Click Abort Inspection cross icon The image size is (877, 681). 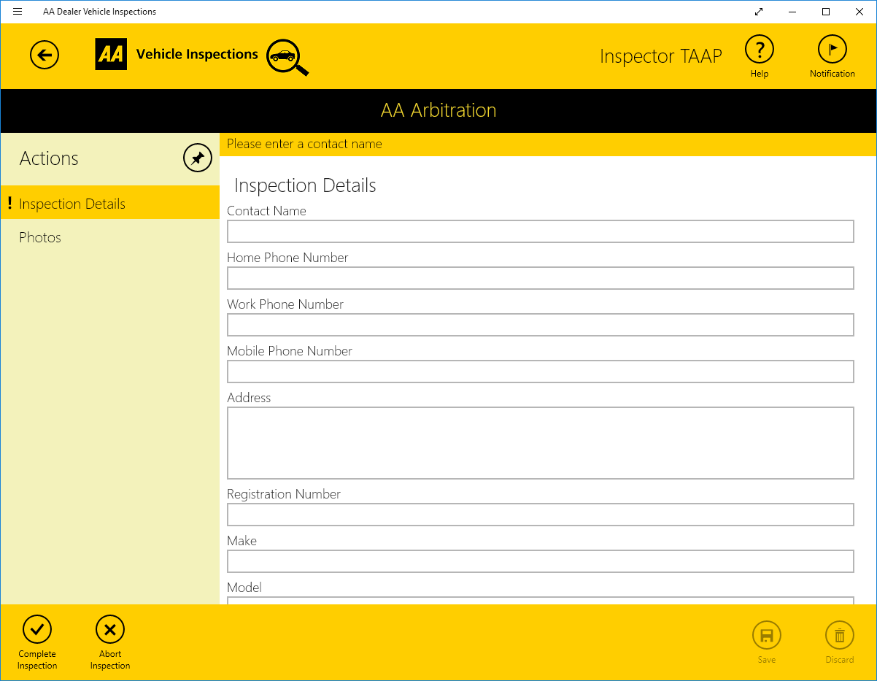(x=110, y=629)
